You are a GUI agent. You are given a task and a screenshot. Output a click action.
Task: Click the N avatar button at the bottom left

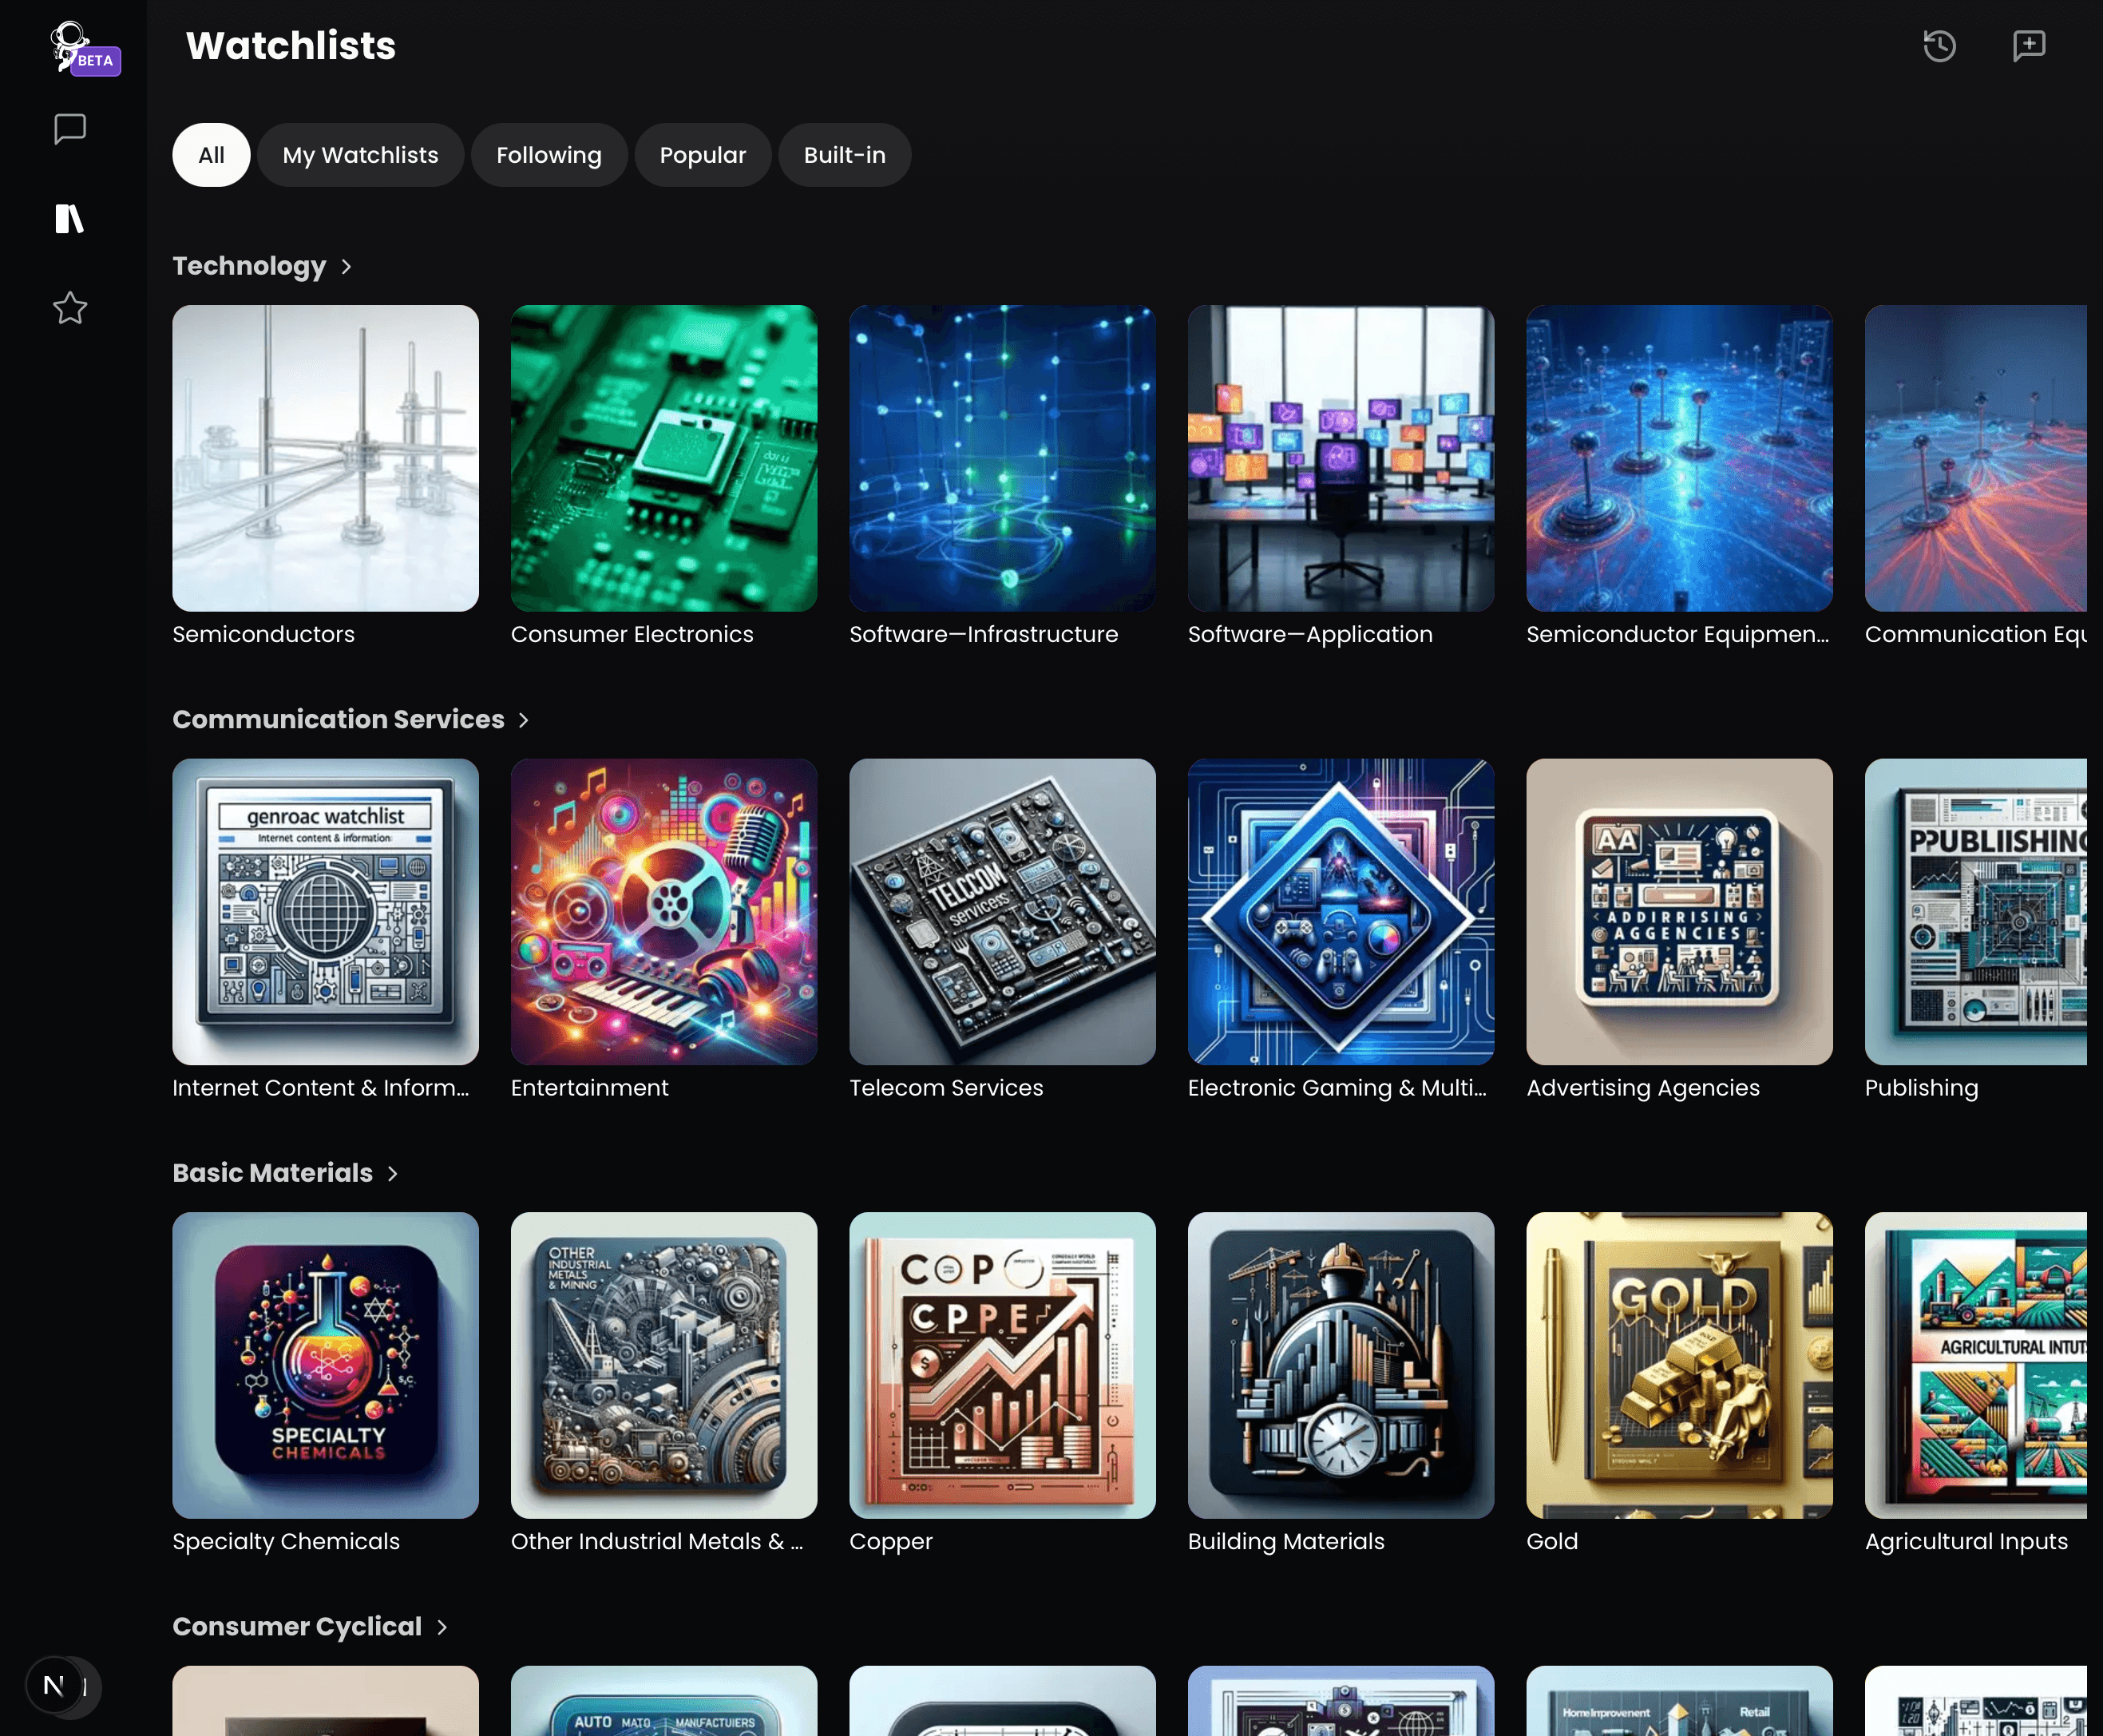(55, 1686)
